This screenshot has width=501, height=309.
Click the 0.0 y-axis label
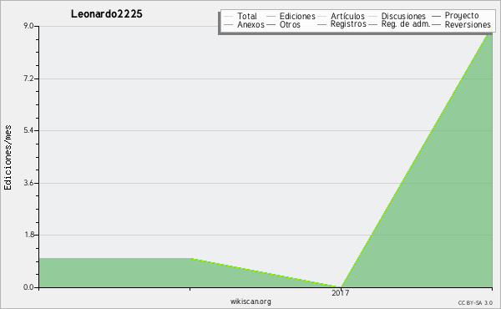pos(28,287)
